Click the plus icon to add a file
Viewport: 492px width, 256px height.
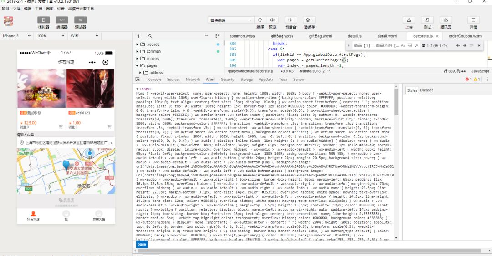pyautogui.click(x=138, y=36)
